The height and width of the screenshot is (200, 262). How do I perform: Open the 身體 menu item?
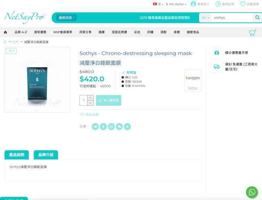click(177, 32)
